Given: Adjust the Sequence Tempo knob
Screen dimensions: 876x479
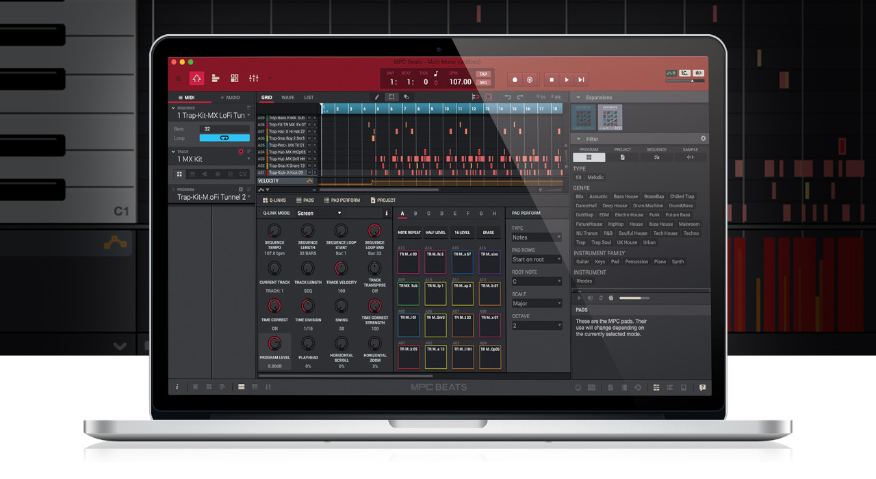Looking at the screenshot, I should tap(274, 231).
